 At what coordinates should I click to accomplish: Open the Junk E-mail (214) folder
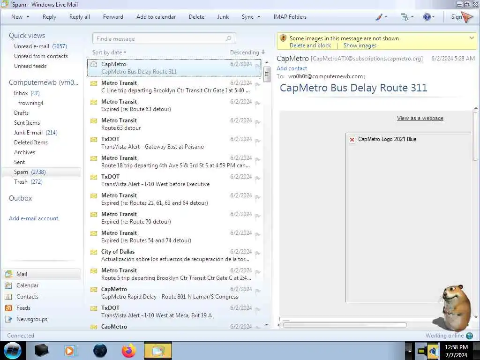[36, 133]
